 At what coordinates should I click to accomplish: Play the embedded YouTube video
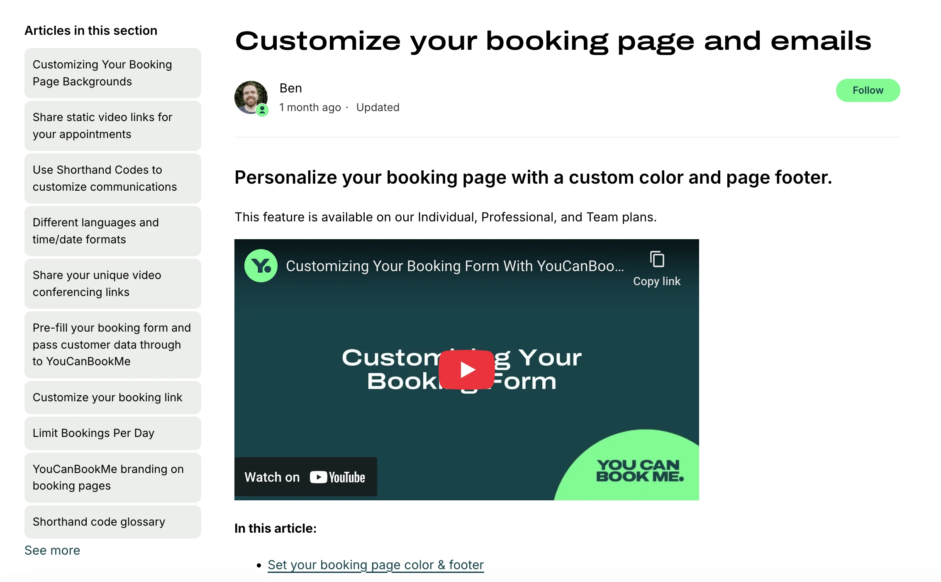(x=466, y=369)
